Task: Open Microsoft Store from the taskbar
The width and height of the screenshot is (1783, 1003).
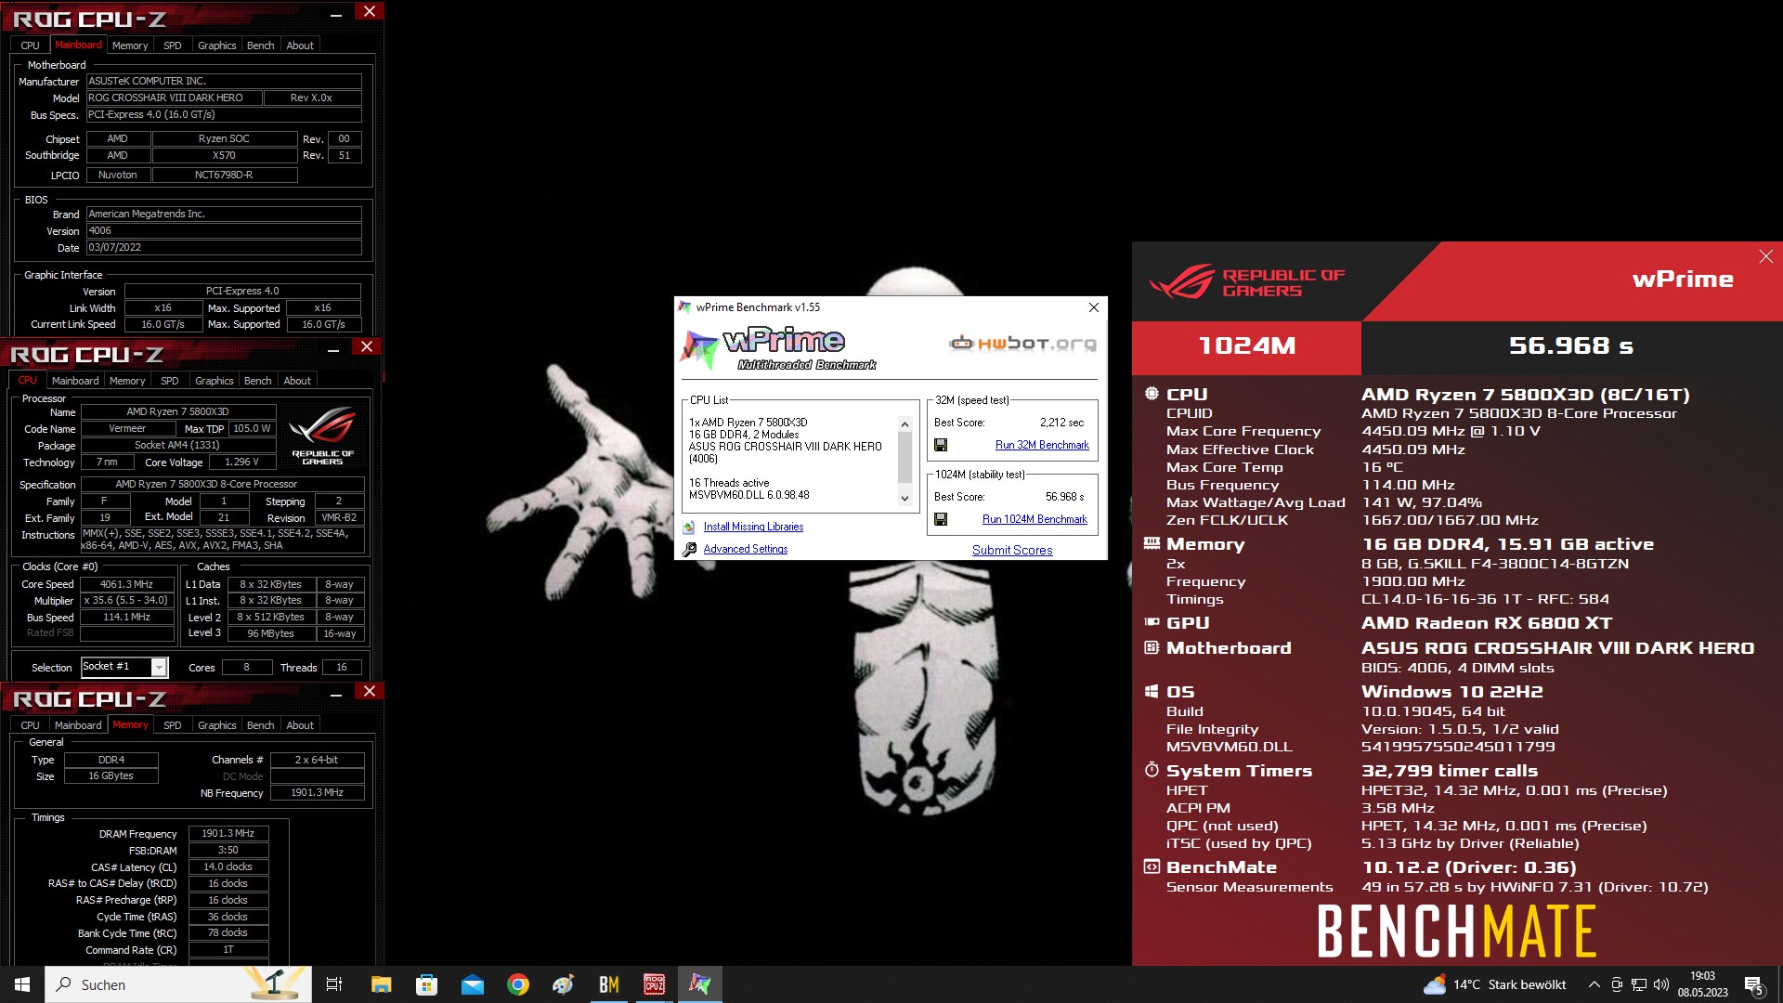Action: click(426, 984)
